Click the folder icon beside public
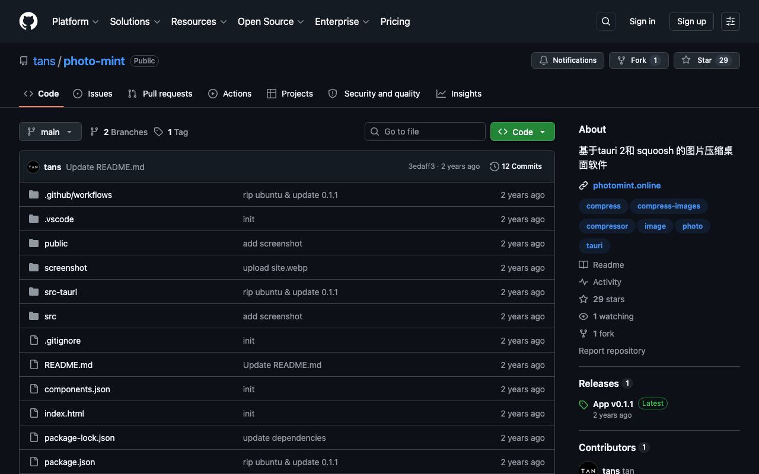 tap(34, 243)
